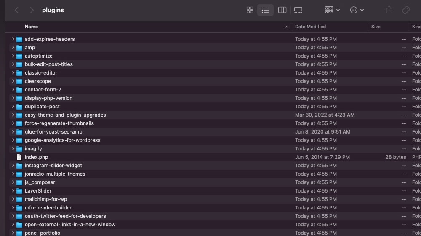This screenshot has height=236, width=421.
Task: Switch to column view
Action: (282, 10)
